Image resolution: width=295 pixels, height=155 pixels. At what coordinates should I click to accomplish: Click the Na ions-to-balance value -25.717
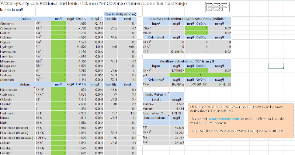click(177, 138)
